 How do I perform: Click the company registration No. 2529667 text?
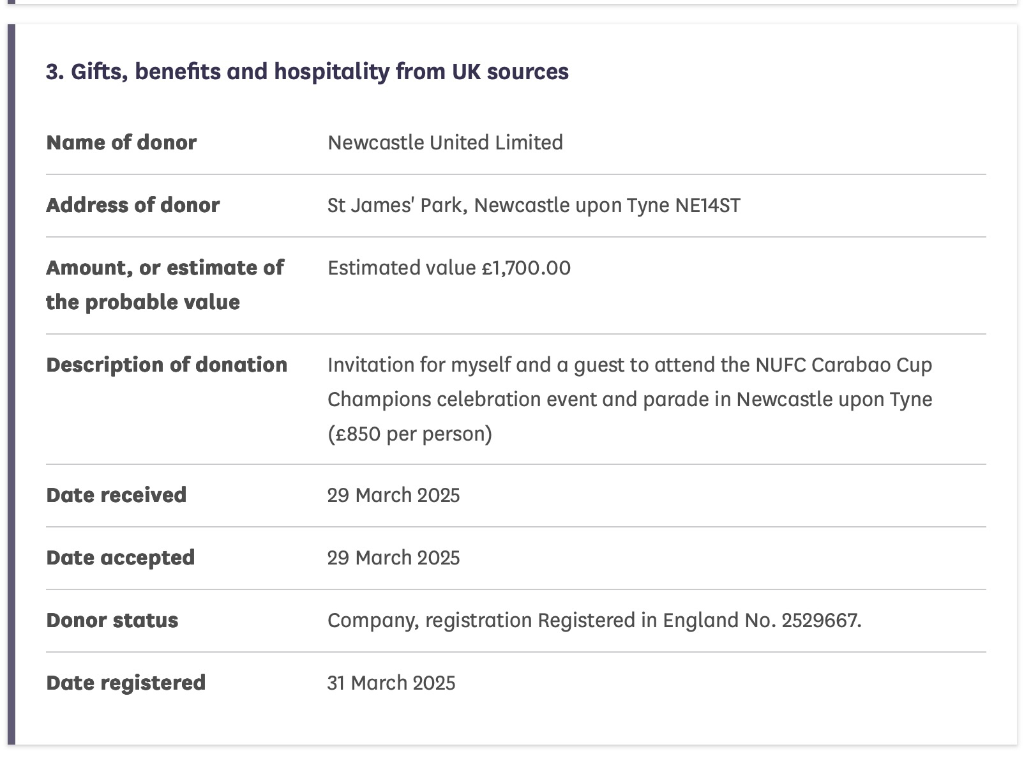point(594,620)
